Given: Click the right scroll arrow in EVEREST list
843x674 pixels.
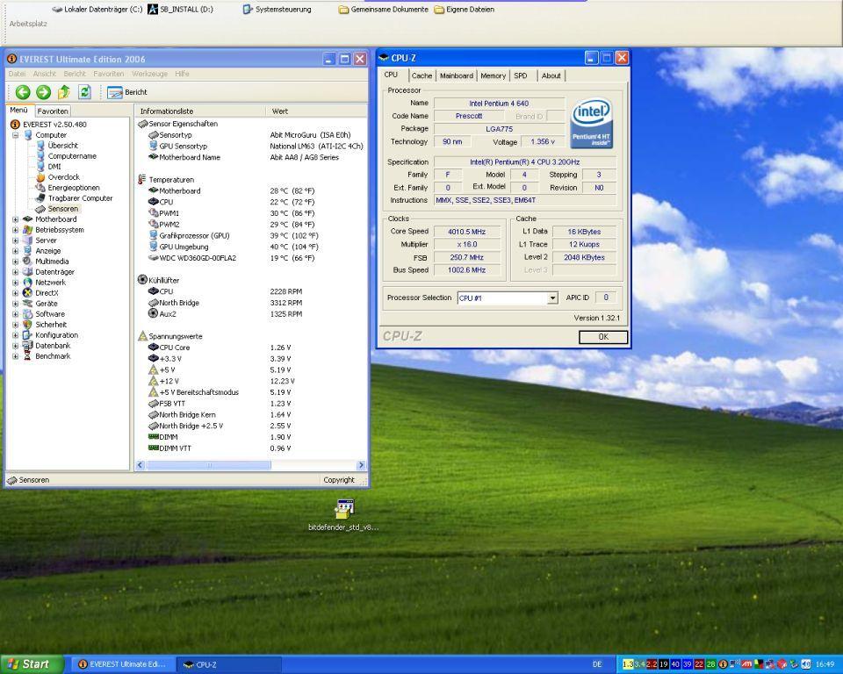Looking at the screenshot, I should [x=361, y=465].
